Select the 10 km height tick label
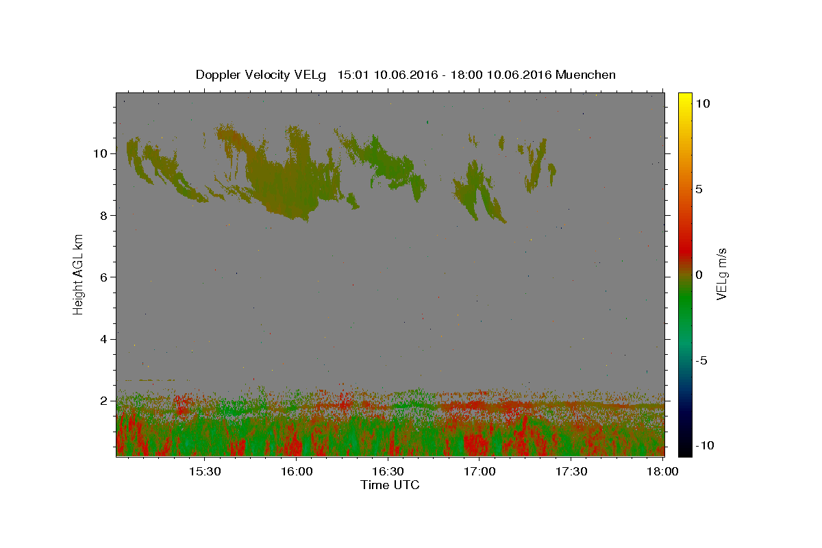The image size is (822, 548). click(100, 153)
